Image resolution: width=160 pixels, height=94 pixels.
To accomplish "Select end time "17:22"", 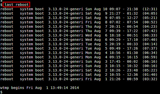I will point(132,31).
